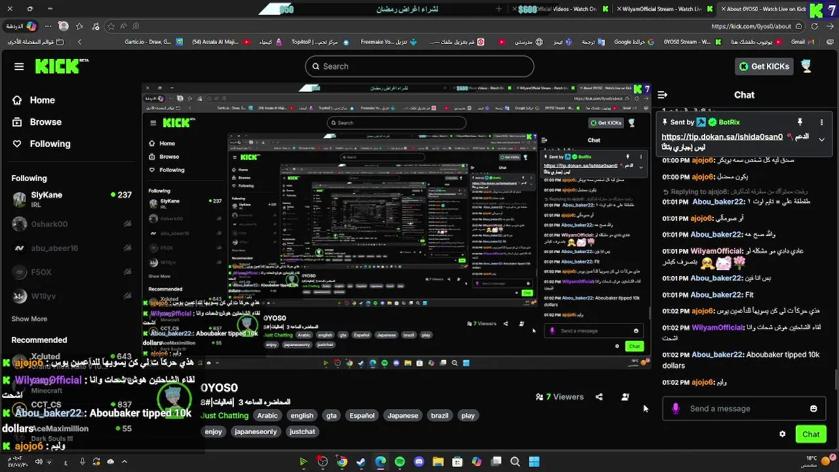Open W1llyv channel in Following list

click(71, 296)
